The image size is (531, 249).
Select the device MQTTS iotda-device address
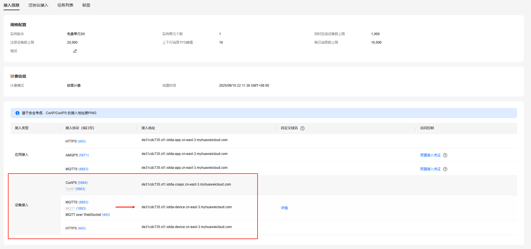[x=186, y=207]
